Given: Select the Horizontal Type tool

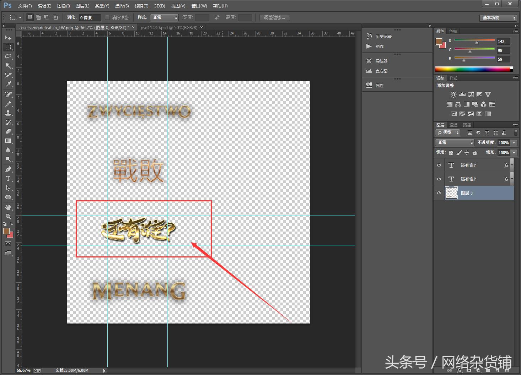Looking at the screenshot, I should (8, 179).
